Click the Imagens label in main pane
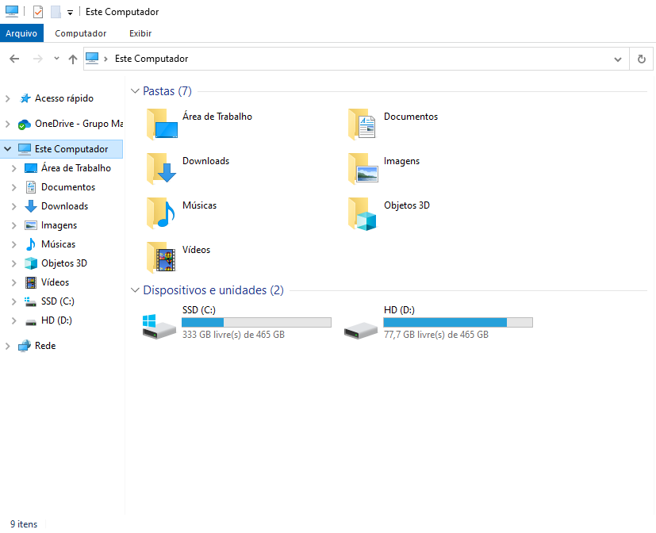The width and height of the screenshot is (656, 533). [x=401, y=162]
